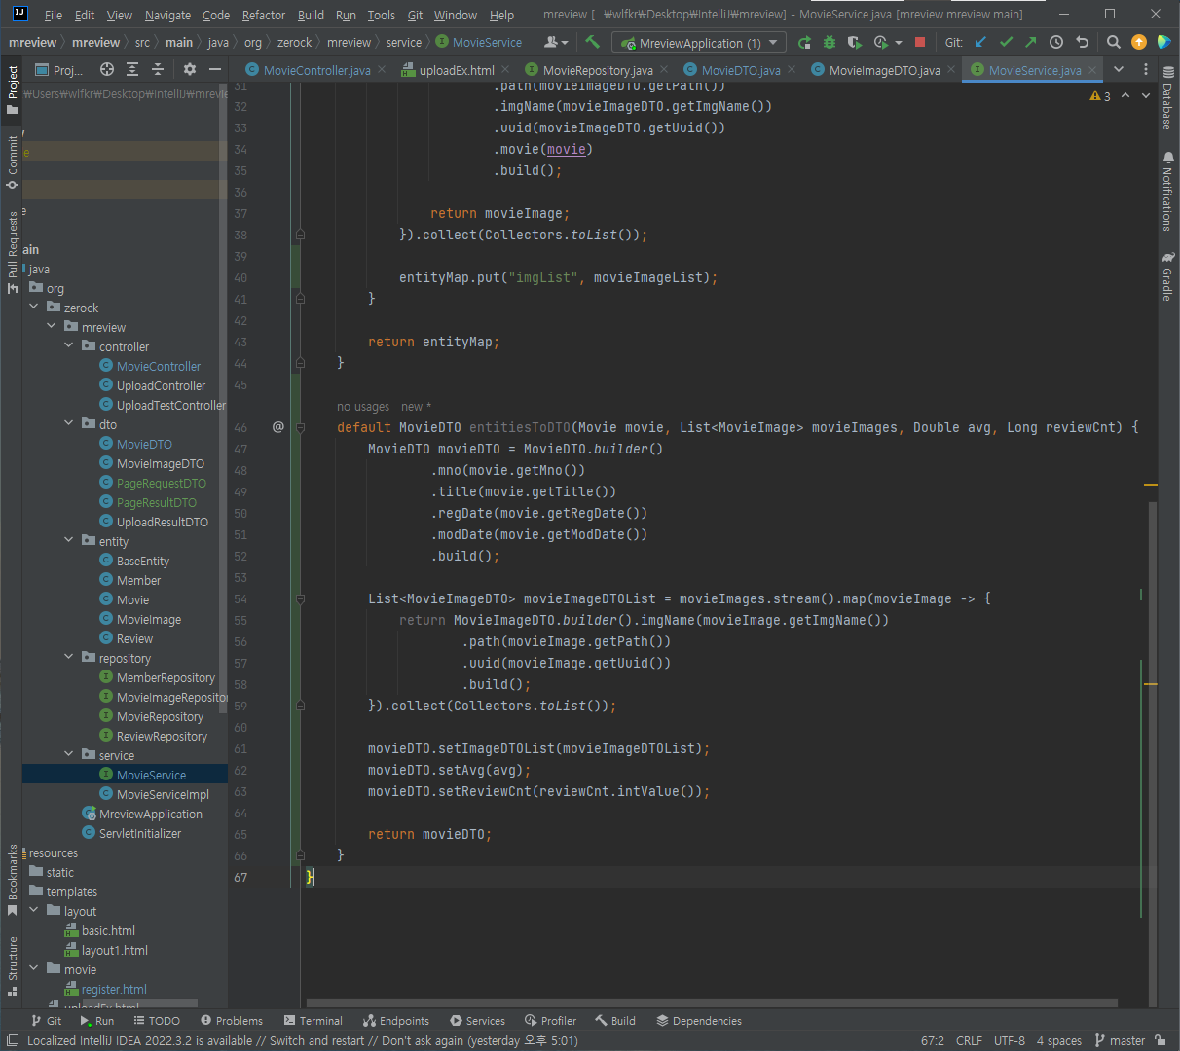The image size is (1180, 1051).
Task: Commit changes using green checkmark icon
Action: tap(1006, 42)
